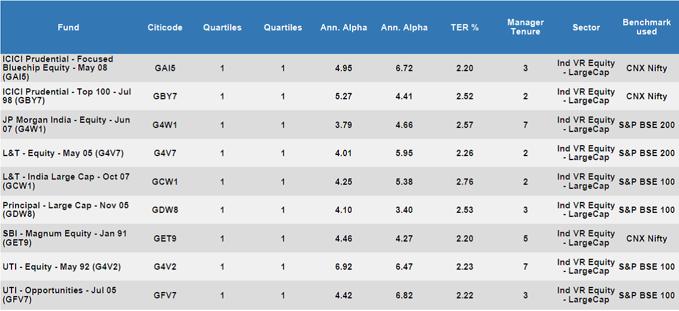Select UTI Opportunities Jul 05 fund

59,295
